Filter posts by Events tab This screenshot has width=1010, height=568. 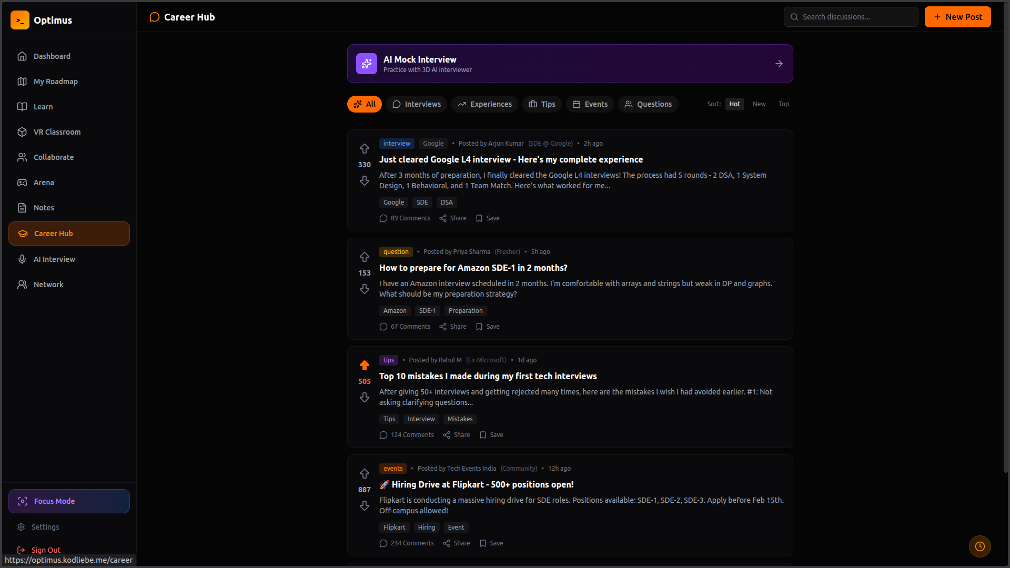click(x=590, y=104)
